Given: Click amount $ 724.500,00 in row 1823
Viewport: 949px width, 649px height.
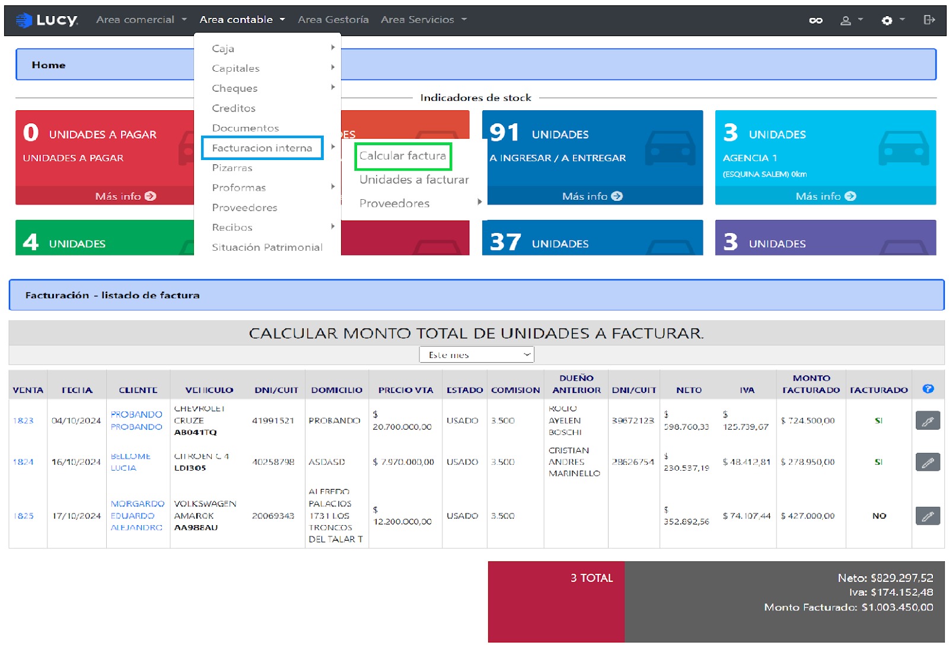Looking at the screenshot, I should pyautogui.click(x=807, y=421).
